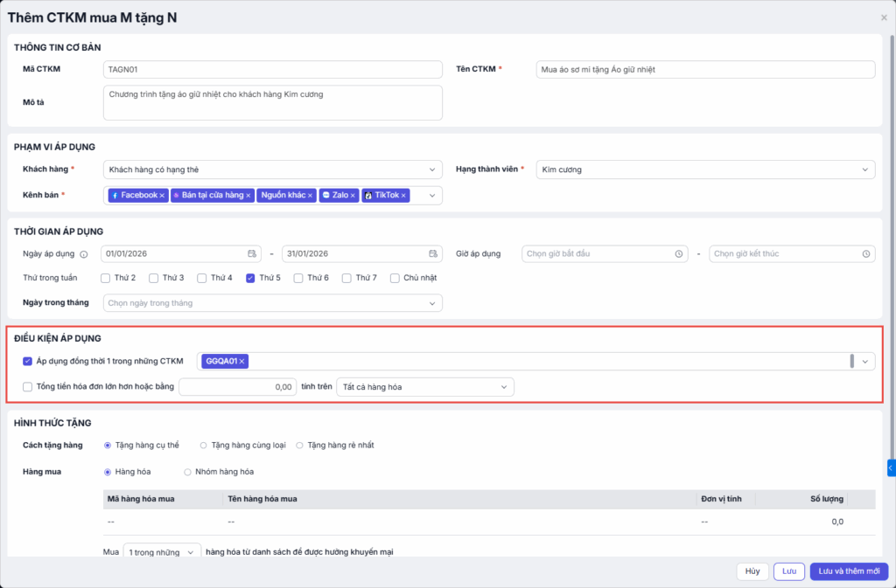Click the info icon beside Ngày áp dụng

click(x=84, y=254)
